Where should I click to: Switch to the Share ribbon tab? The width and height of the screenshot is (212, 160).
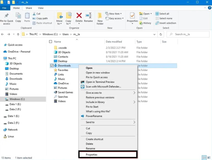[29, 8]
